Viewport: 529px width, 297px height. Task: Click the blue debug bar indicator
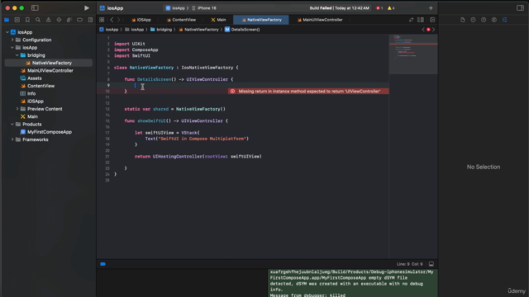pyautogui.click(x=102, y=264)
